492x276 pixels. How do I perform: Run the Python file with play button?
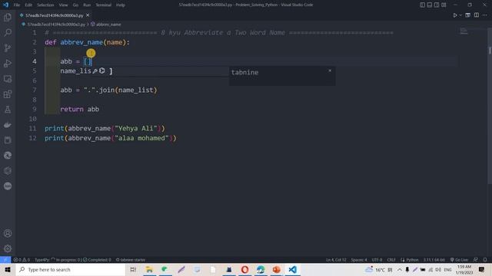click(455, 15)
